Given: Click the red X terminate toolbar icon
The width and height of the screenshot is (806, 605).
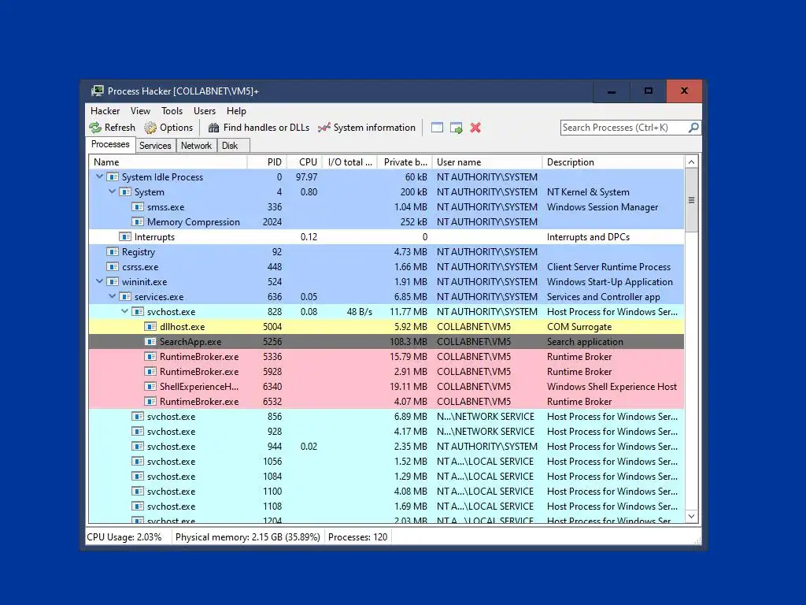Looking at the screenshot, I should point(475,128).
